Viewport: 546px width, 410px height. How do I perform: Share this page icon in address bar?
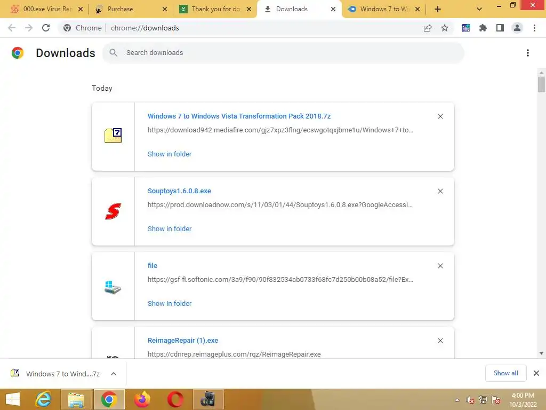428,28
